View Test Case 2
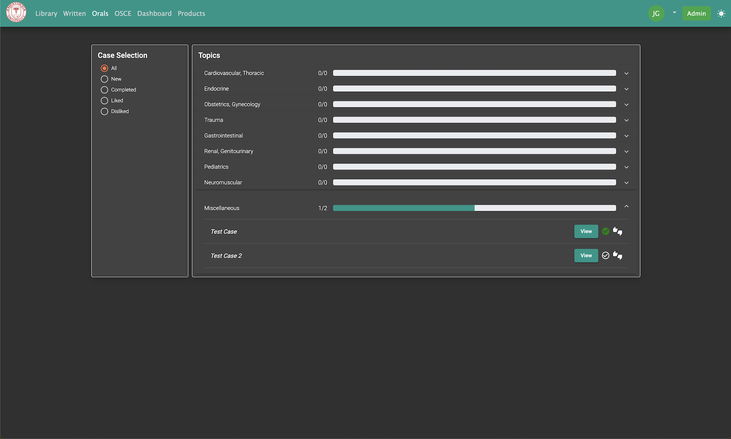The width and height of the screenshot is (731, 439). (586, 256)
